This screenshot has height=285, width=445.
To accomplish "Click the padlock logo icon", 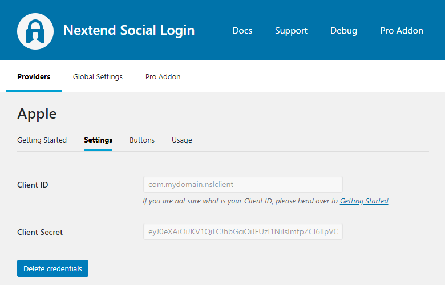I will pos(35,30).
